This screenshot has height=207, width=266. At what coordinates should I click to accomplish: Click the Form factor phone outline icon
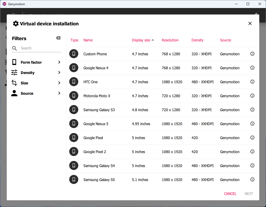[x=14, y=62]
